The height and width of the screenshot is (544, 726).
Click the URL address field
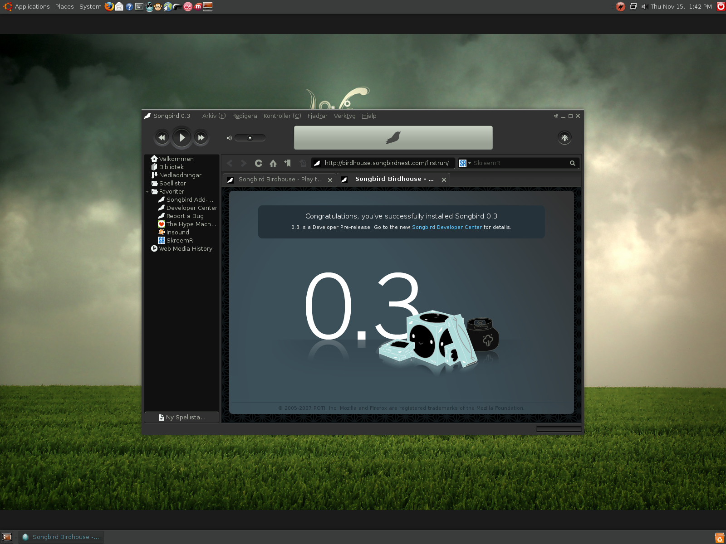[x=386, y=163]
